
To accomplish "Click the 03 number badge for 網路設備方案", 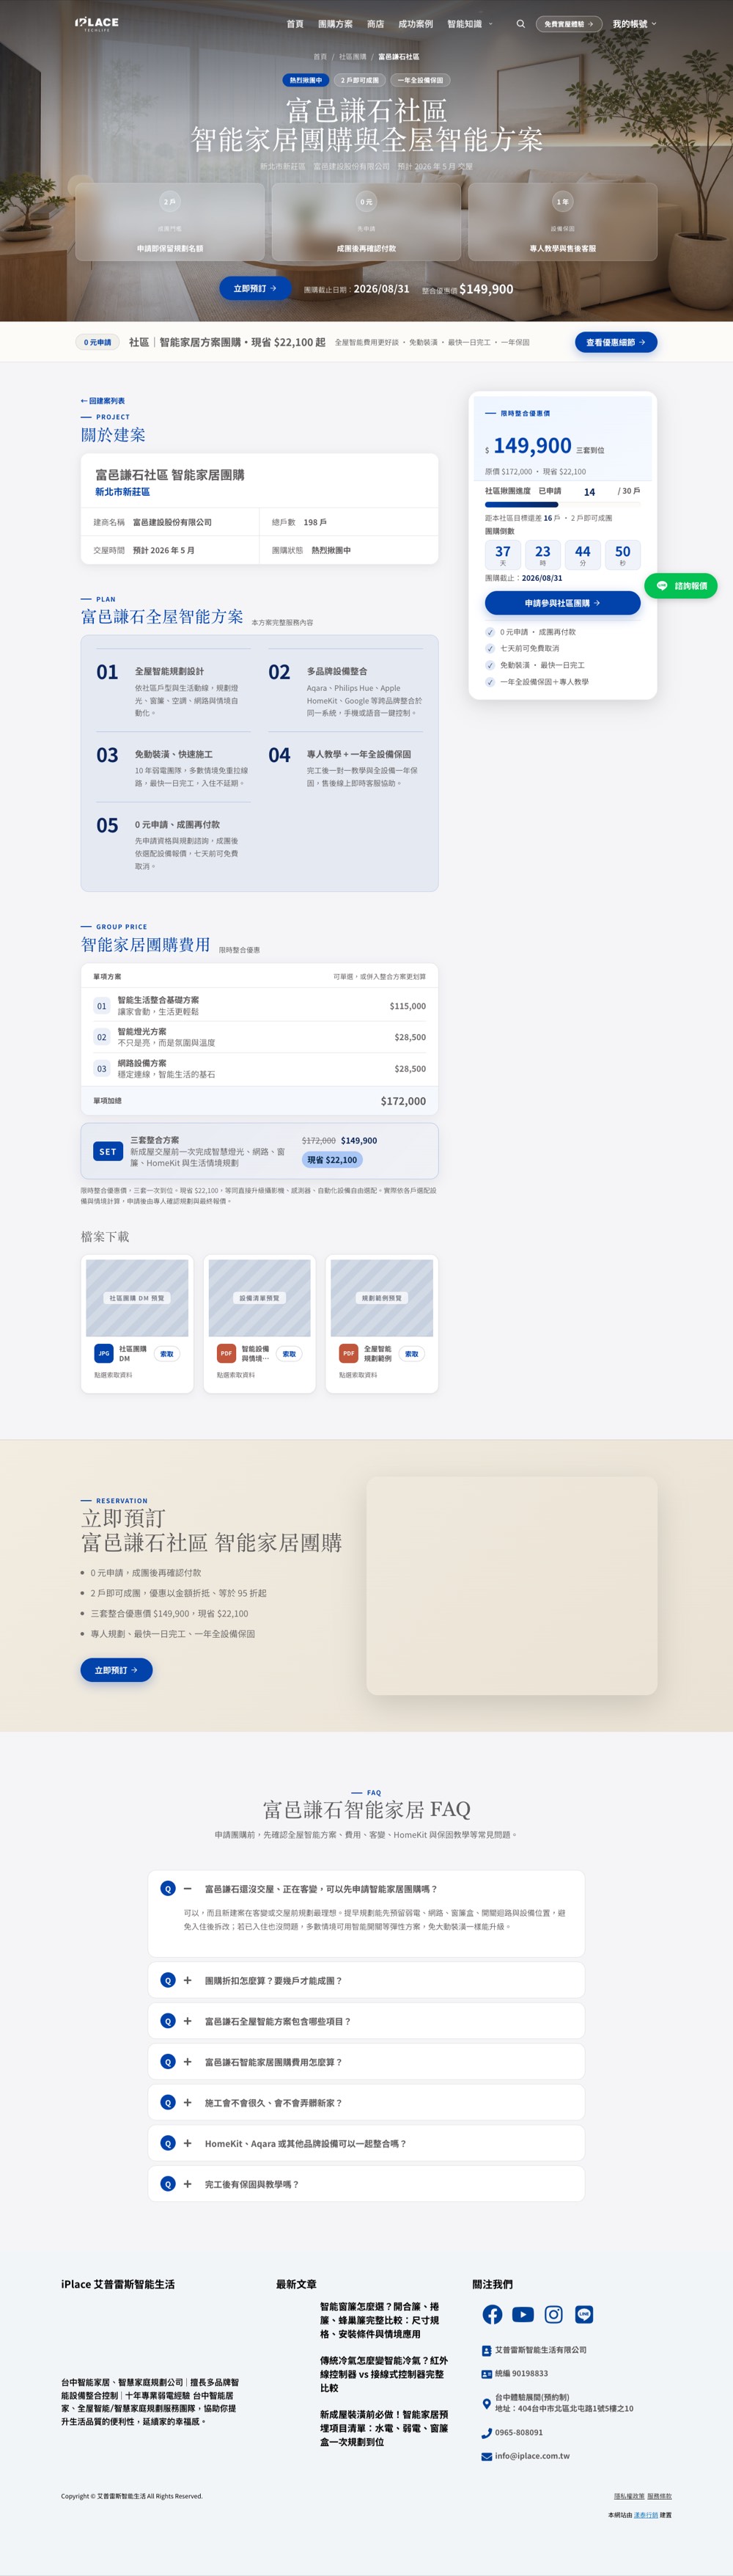I will coord(101,1069).
